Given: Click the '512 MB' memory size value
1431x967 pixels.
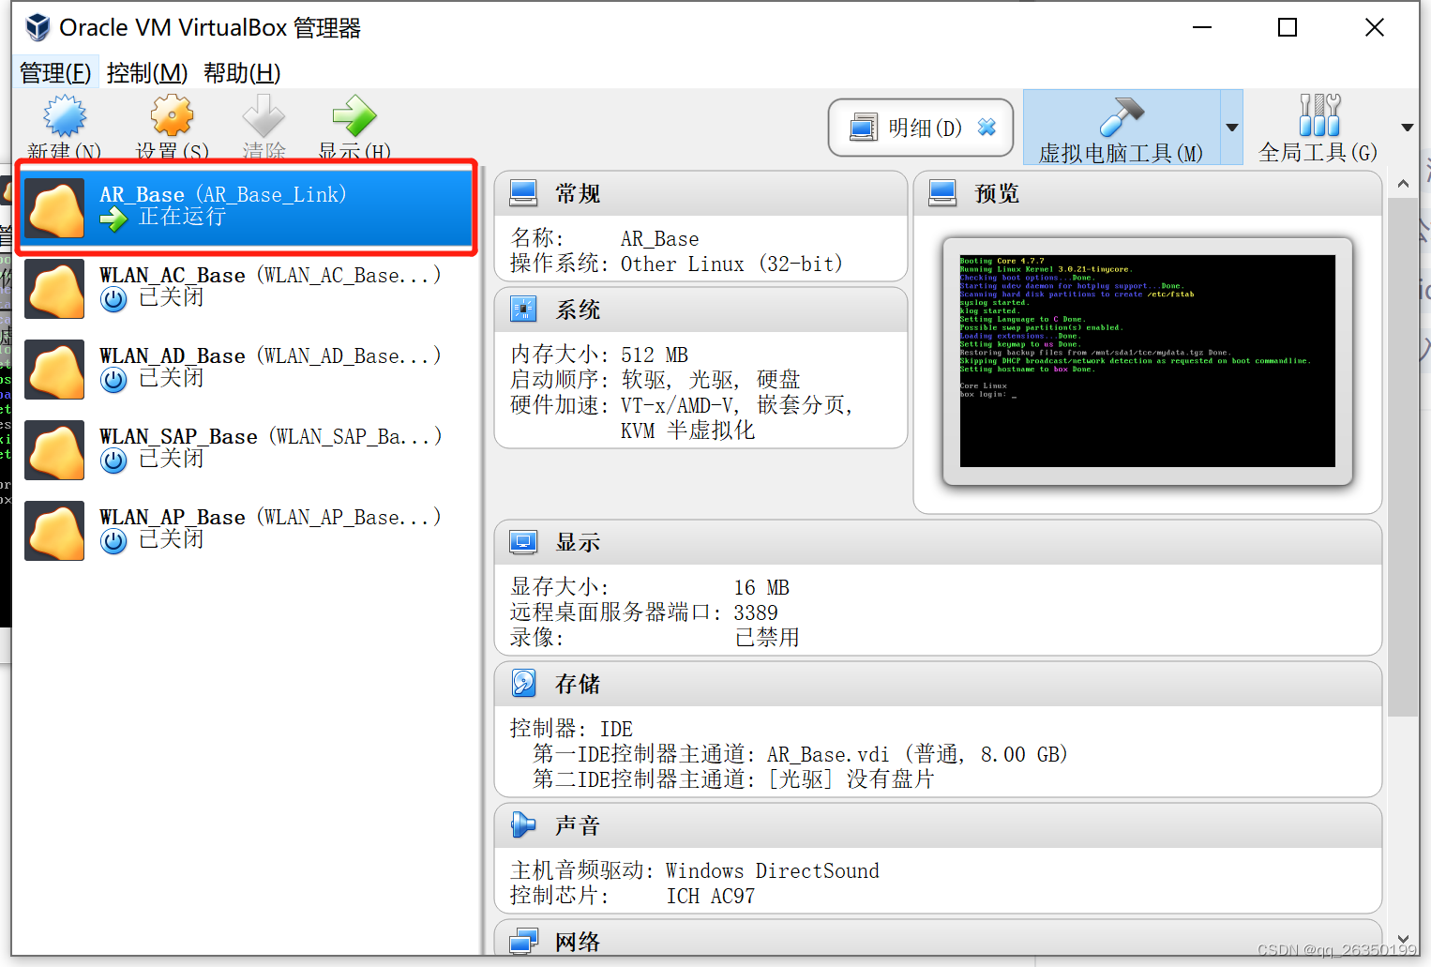Looking at the screenshot, I should coord(655,355).
